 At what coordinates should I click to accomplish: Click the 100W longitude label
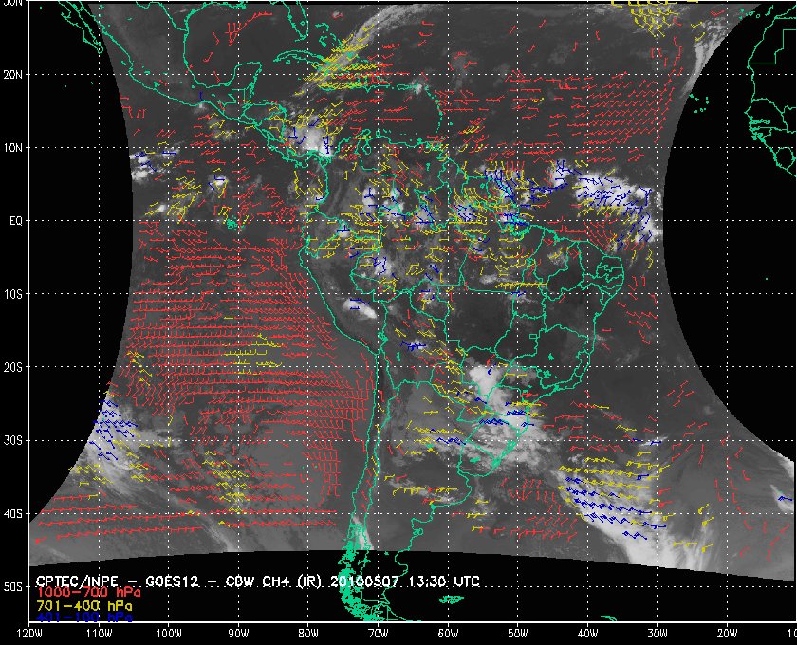[x=168, y=634]
